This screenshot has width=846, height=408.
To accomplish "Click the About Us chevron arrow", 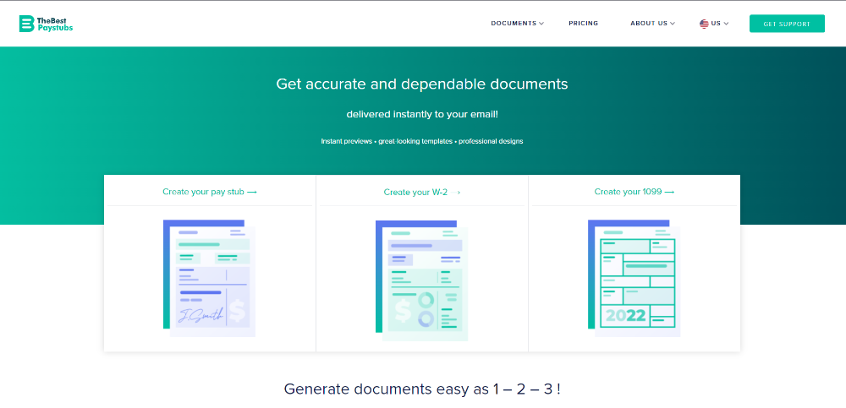I will [x=673, y=24].
